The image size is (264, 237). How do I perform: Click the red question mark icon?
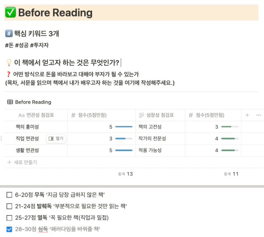(8, 74)
